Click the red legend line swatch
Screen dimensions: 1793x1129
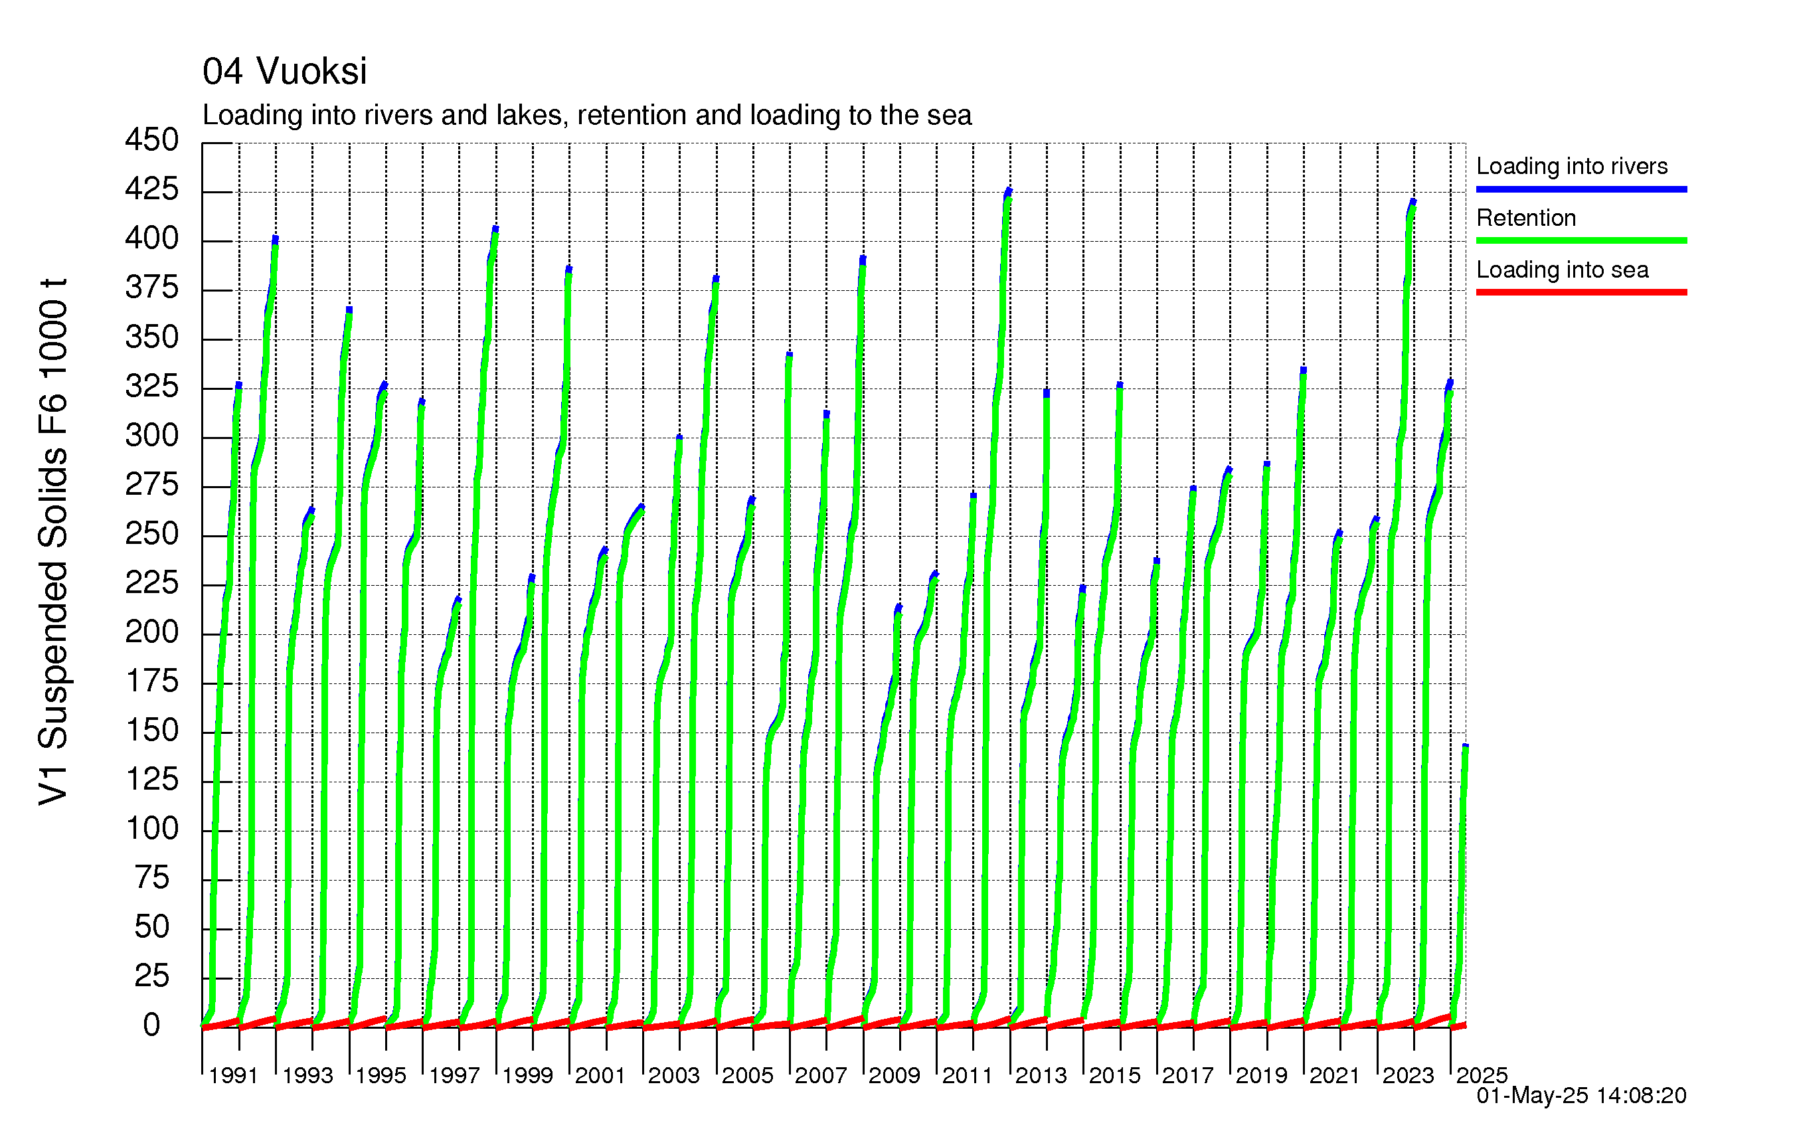[1580, 292]
